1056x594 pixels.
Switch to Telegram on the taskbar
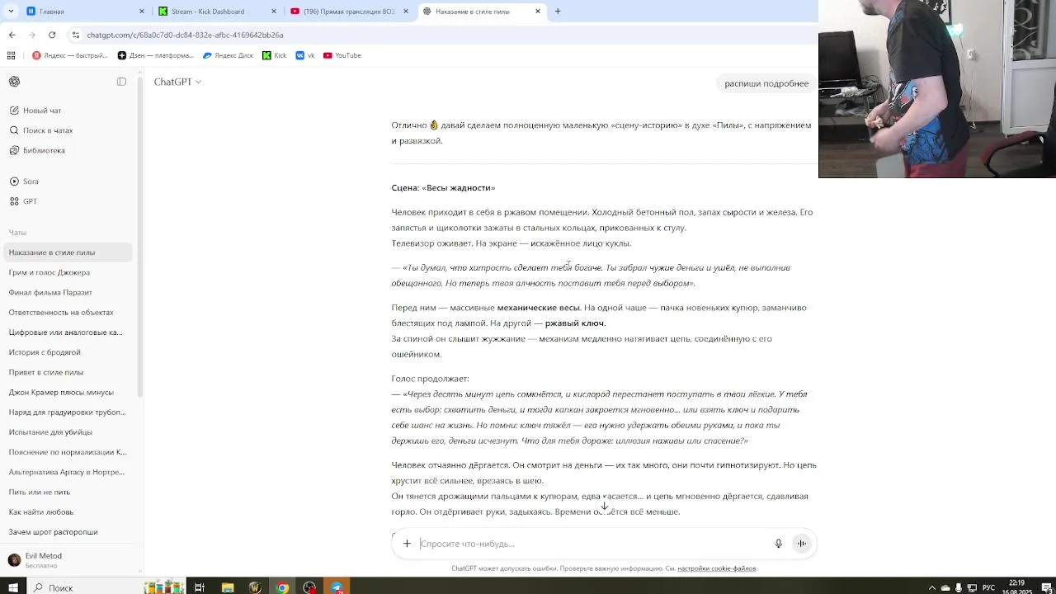tap(337, 587)
